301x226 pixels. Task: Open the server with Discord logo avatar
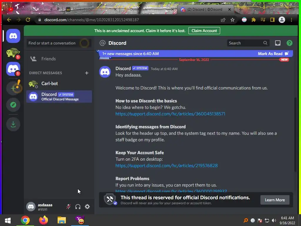coord(13,69)
